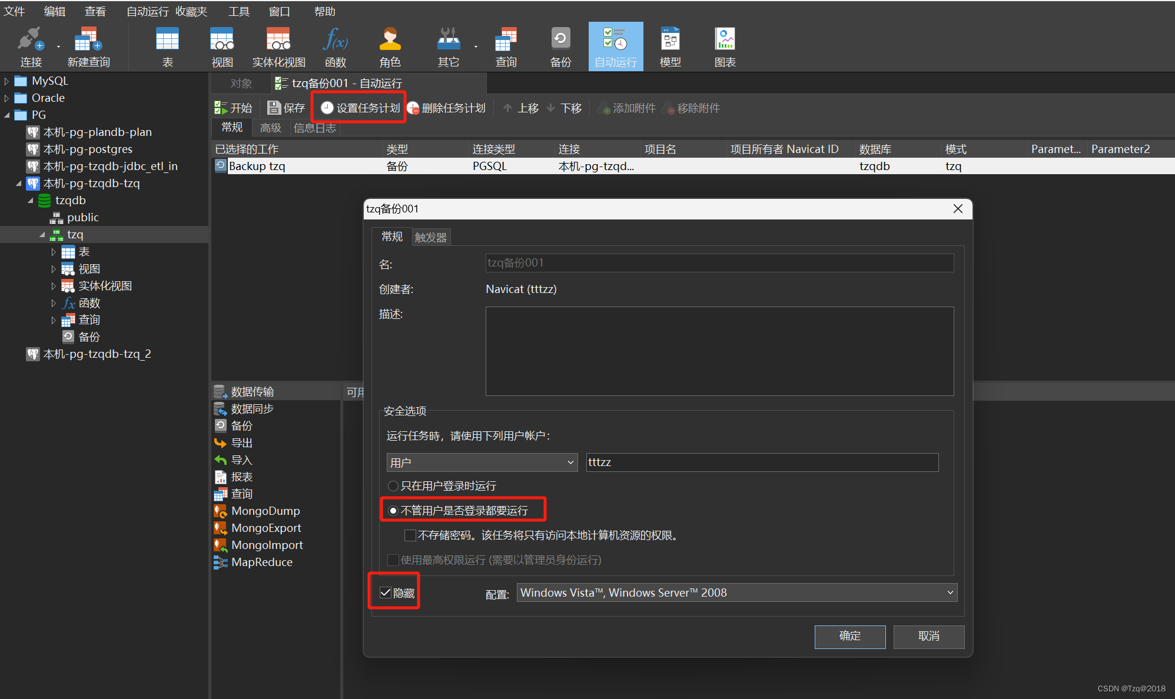1175x699 pixels.
Task: Open the 工具 tools menu
Action: coord(239,11)
